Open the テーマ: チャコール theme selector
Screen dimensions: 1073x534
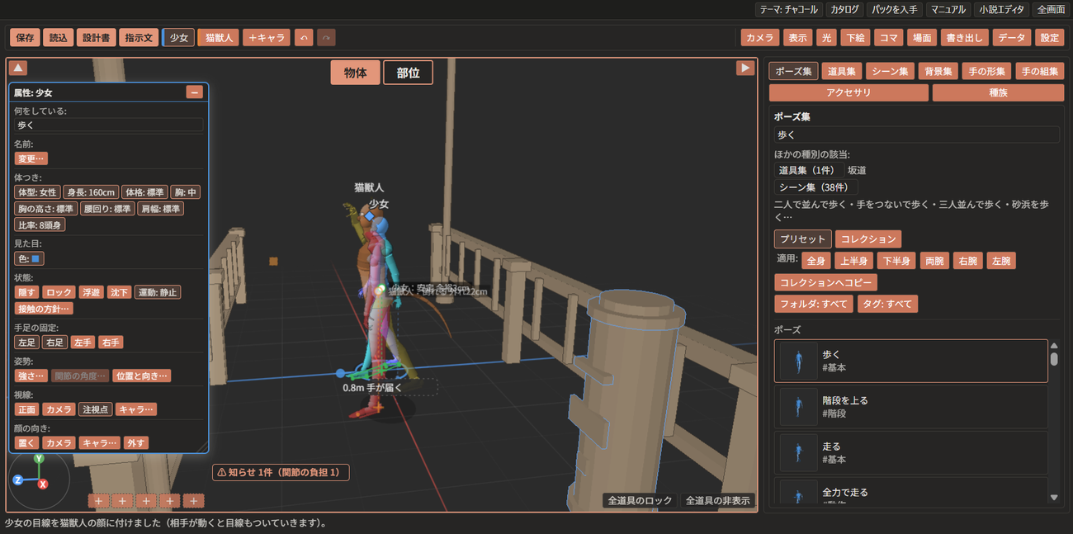(x=788, y=10)
